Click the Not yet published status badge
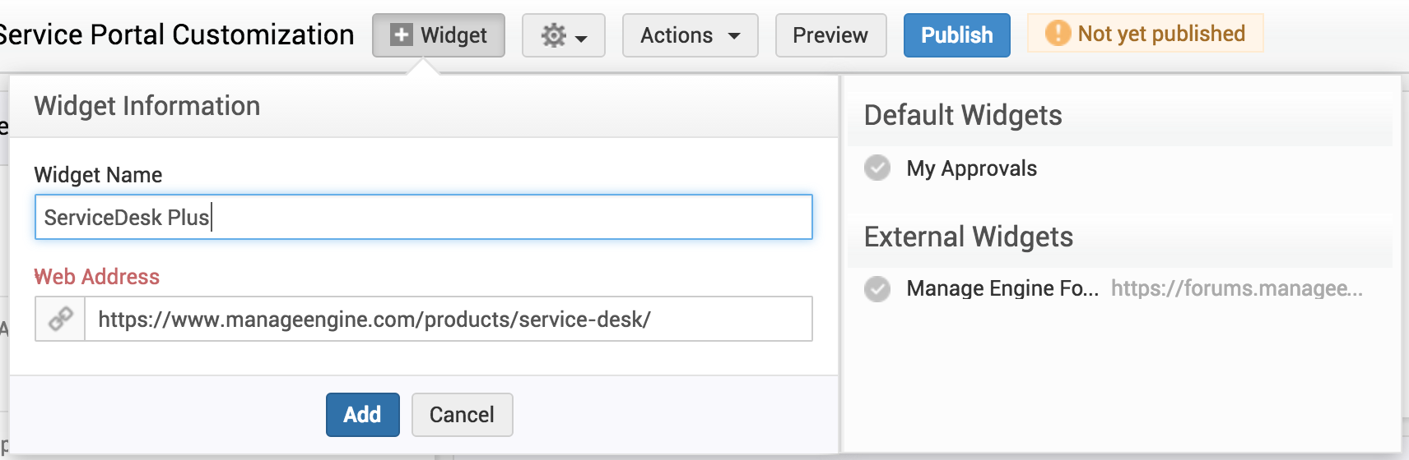The height and width of the screenshot is (460, 1409). [x=1160, y=34]
